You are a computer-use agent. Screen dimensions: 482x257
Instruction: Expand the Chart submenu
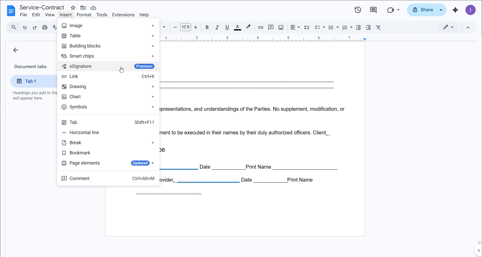108,97
